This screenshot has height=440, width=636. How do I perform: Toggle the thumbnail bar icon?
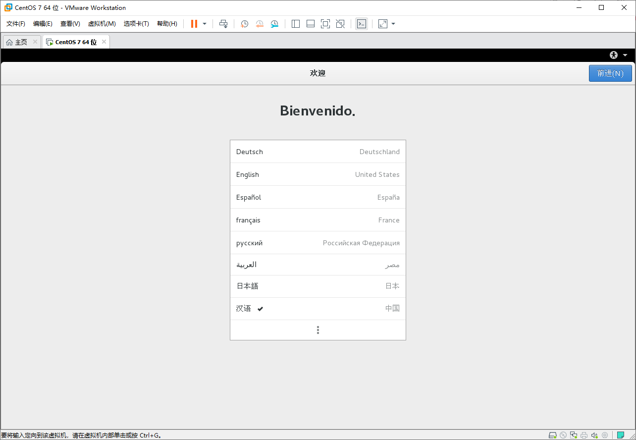click(x=311, y=24)
